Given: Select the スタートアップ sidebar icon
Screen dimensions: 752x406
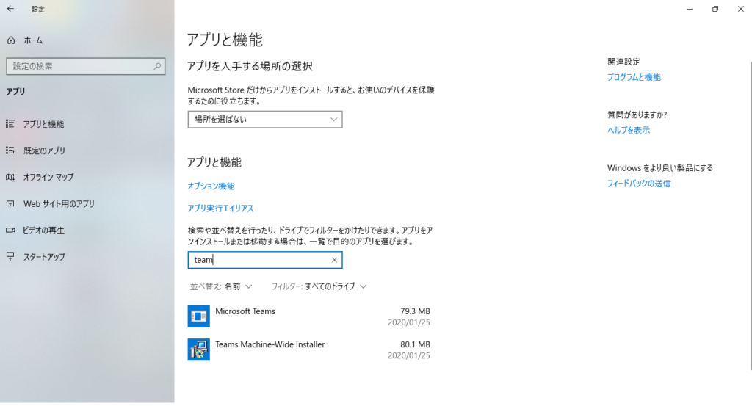Looking at the screenshot, I should coord(10,256).
